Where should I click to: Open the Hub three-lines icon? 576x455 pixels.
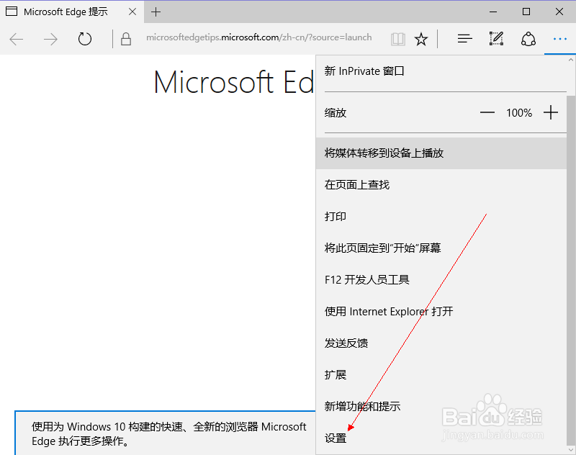tap(464, 39)
